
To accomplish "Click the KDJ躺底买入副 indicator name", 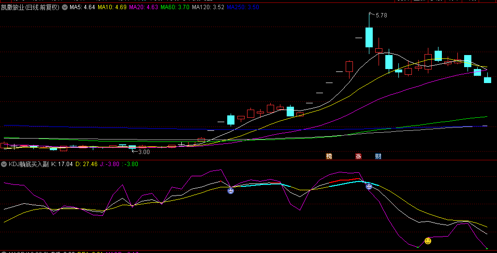I will 29,164.
